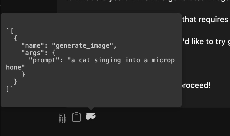230x136 pixels.
Task: Click the "roceed!" text in the message
Action: 196,85
